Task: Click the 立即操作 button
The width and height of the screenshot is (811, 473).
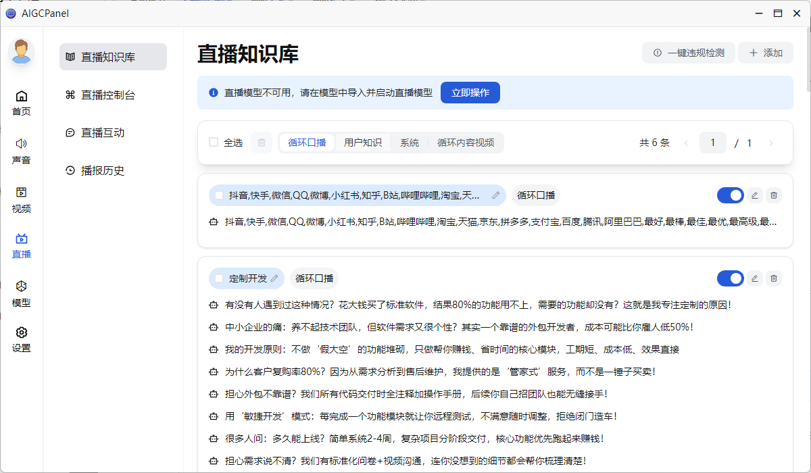Action: pyautogui.click(x=470, y=93)
